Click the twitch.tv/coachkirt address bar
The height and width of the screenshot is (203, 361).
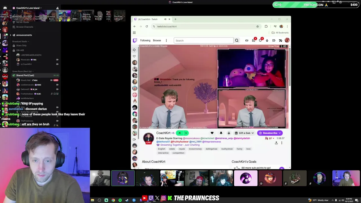tap(206, 27)
